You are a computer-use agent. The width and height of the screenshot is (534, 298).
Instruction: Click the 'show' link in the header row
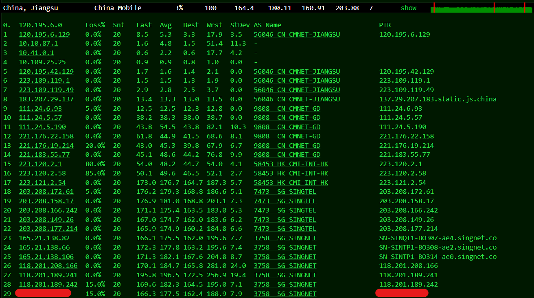tap(409, 8)
